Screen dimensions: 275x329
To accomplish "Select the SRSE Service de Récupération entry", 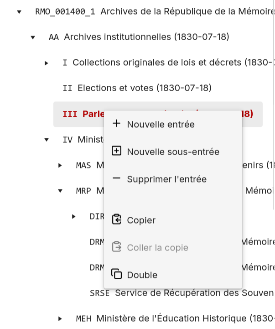I will [x=182, y=293].
